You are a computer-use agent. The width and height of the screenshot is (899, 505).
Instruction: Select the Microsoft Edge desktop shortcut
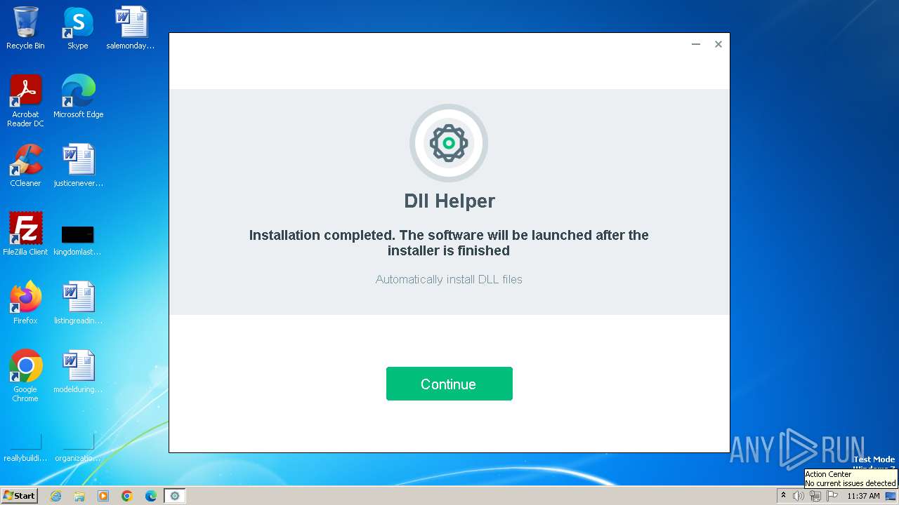(x=78, y=97)
